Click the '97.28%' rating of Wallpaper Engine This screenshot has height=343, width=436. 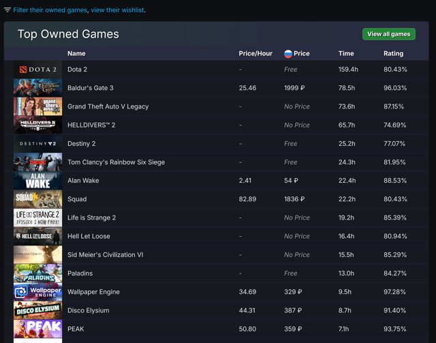(394, 292)
